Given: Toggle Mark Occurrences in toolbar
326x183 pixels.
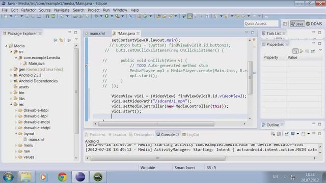Looking at the screenshot, I should [x=190, y=16].
